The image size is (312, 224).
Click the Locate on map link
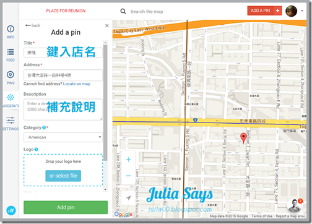point(77,84)
